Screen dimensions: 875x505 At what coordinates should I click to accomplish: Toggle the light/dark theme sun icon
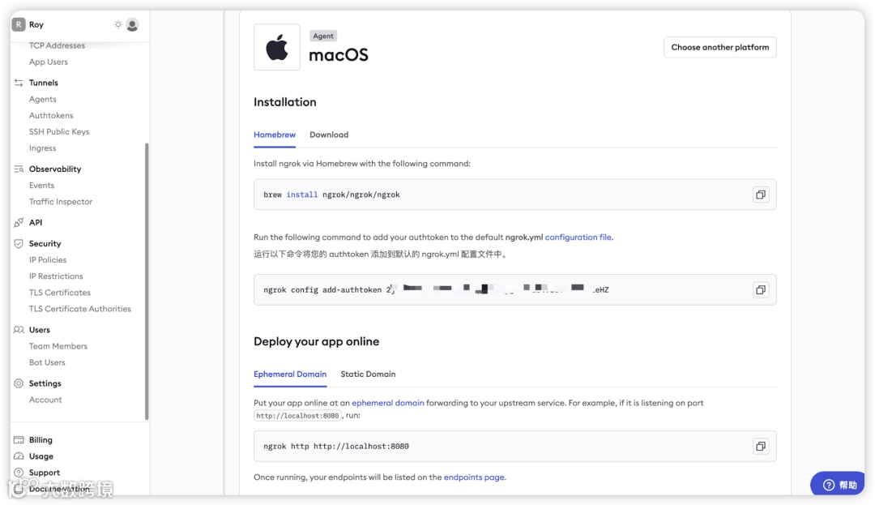[118, 25]
